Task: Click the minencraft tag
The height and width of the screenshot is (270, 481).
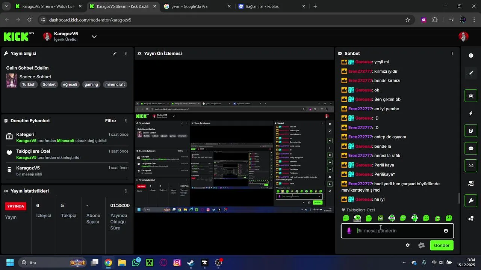Action: (115, 85)
